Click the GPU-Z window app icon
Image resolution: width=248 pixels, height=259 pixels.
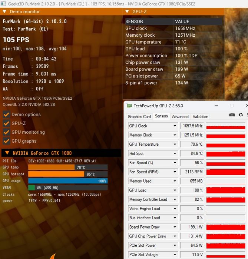[129, 106]
